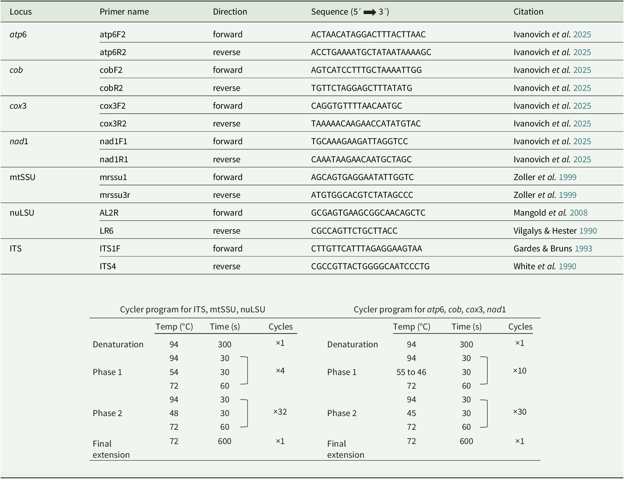The image size is (624, 479).
Task: Open Gardes & Bruns 1993 reference link
Action: [x=583, y=249]
